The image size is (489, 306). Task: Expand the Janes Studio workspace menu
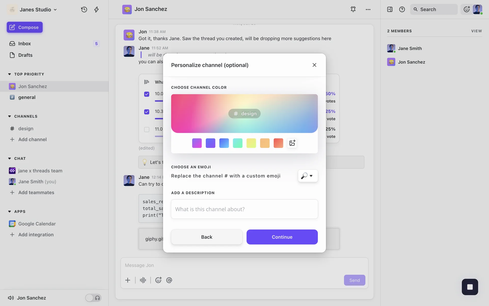(x=38, y=10)
